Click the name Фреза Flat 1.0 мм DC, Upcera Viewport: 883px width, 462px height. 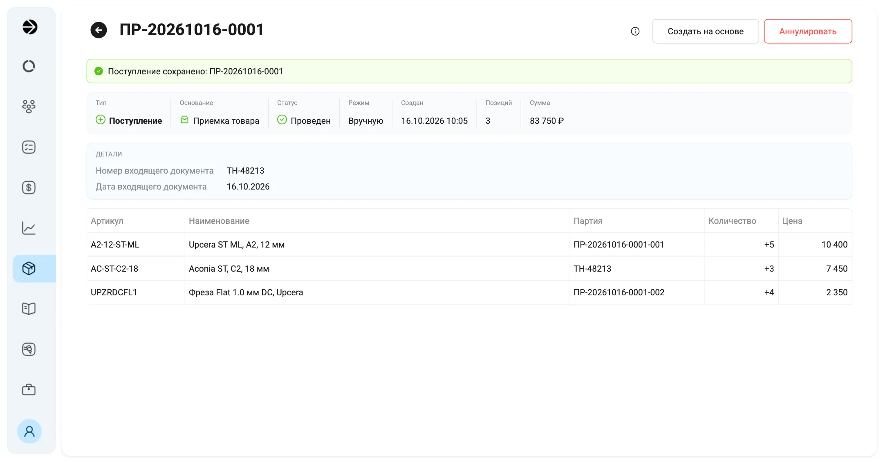click(x=246, y=292)
